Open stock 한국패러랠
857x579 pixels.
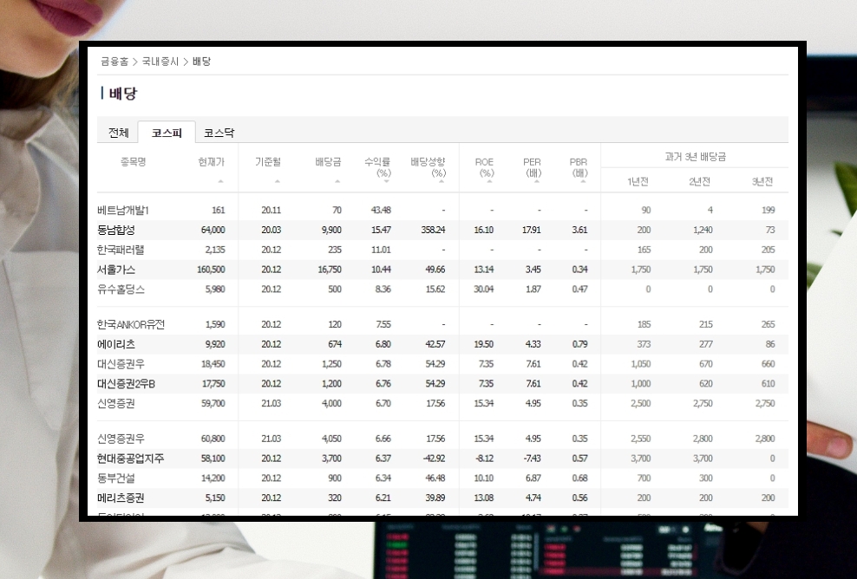pyautogui.click(x=121, y=250)
